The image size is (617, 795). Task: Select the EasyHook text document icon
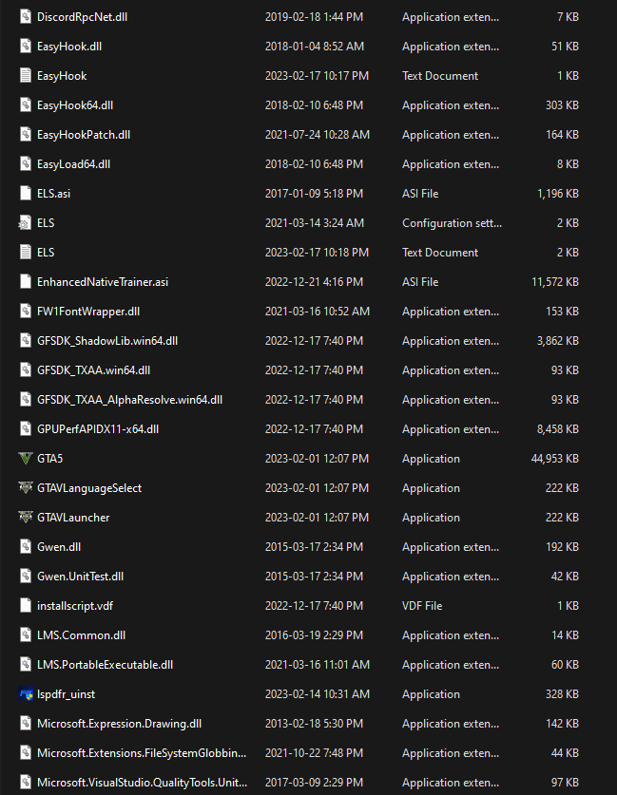point(26,76)
